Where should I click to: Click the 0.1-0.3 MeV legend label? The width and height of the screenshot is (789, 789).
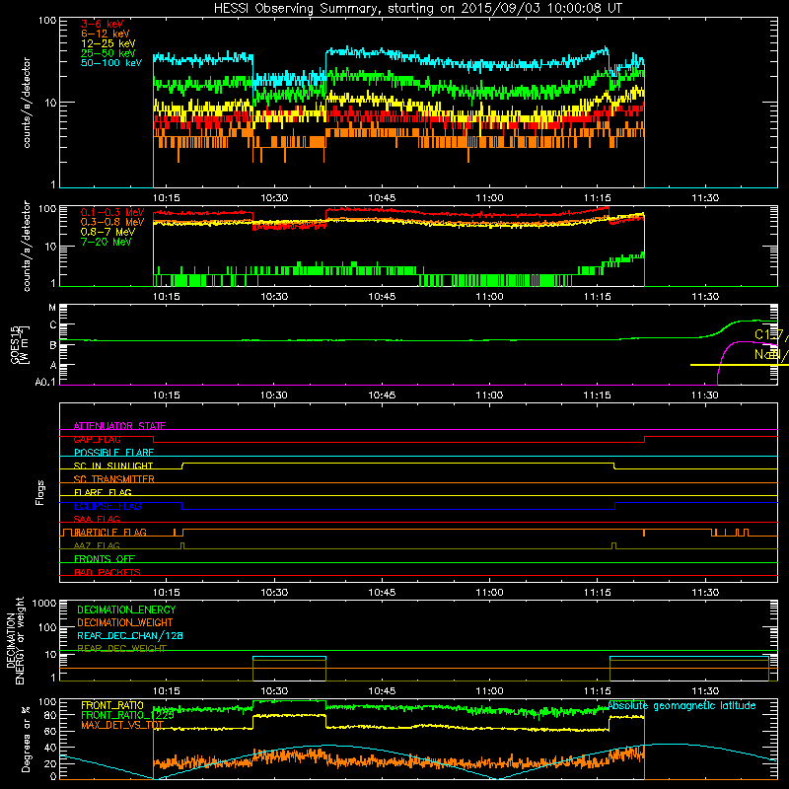pos(112,212)
